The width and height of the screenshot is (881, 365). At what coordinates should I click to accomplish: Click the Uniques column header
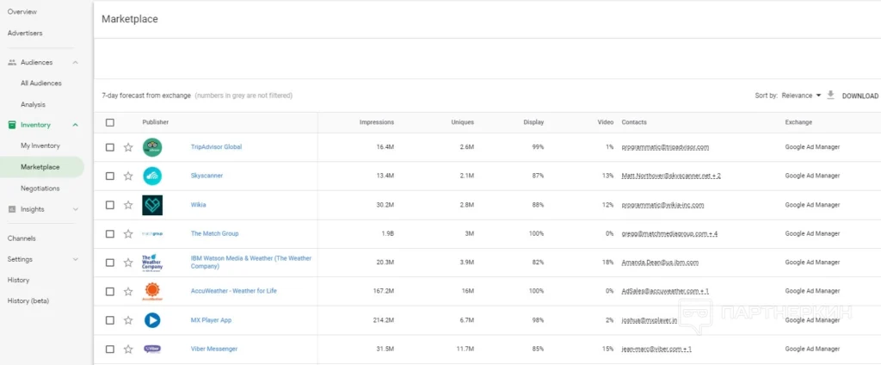(x=462, y=122)
